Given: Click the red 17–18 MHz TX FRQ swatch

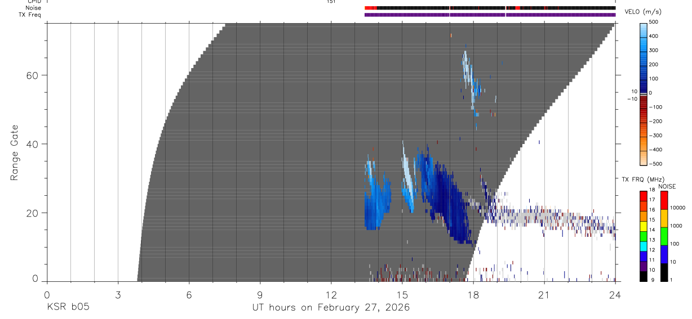Looking at the screenshot, I should tap(644, 196).
